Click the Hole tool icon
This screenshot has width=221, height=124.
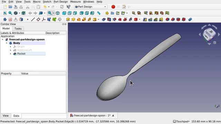pyautogui.click(x=109, y=19)
